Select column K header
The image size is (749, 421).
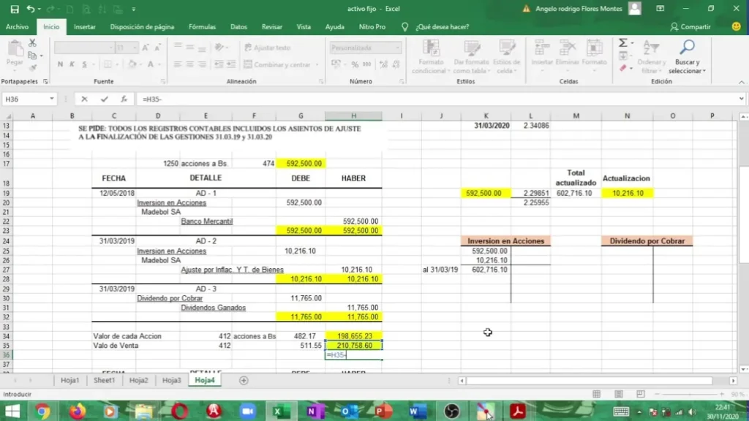coord(486,115)
